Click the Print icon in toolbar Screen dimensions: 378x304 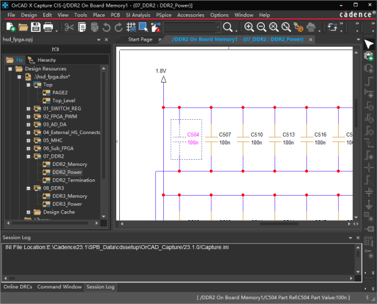48,27
